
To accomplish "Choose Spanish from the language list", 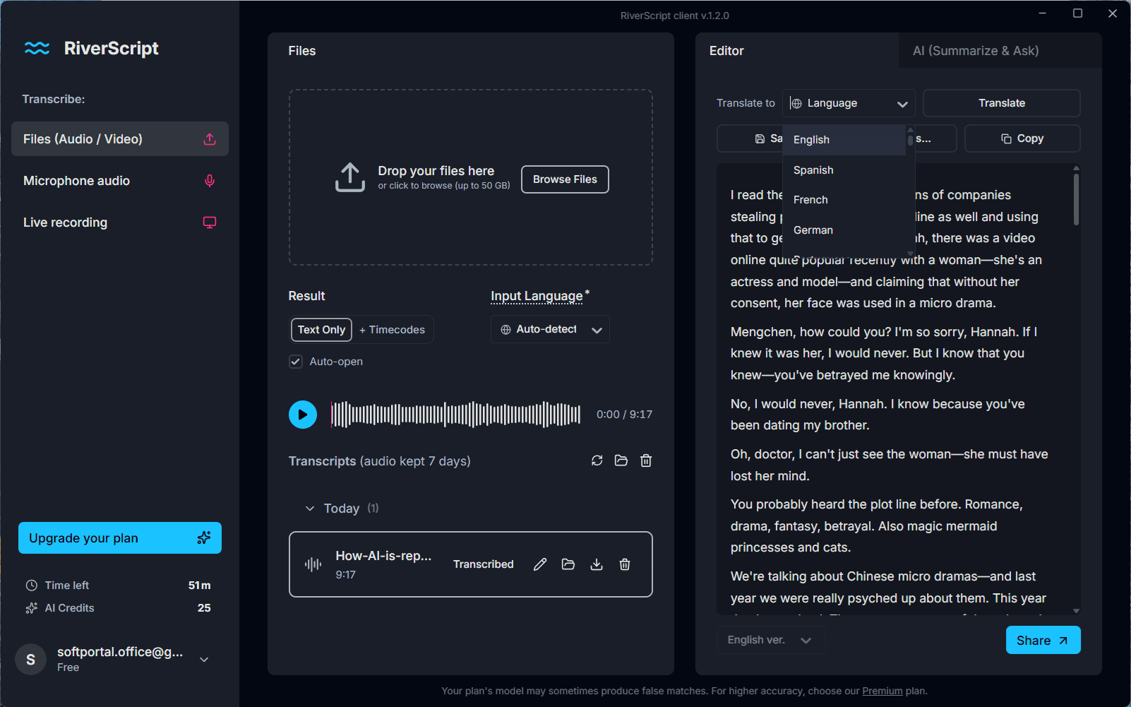I will tap(844, 170).
